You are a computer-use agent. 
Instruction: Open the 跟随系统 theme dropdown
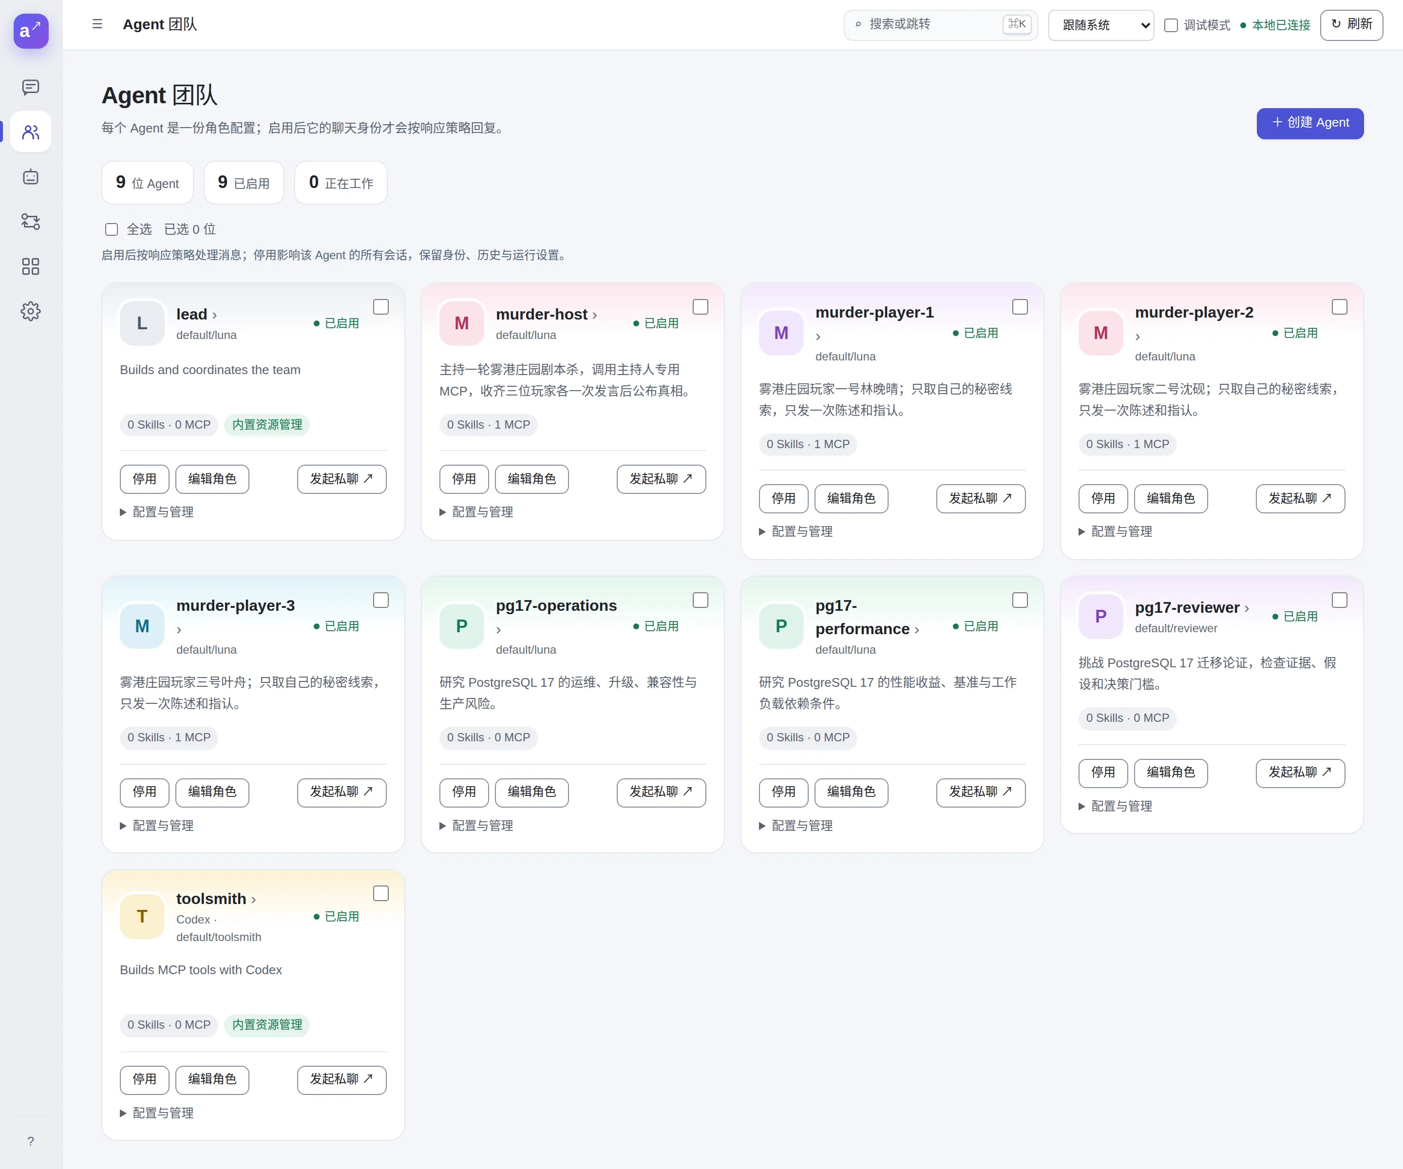tap(1101, 25)
